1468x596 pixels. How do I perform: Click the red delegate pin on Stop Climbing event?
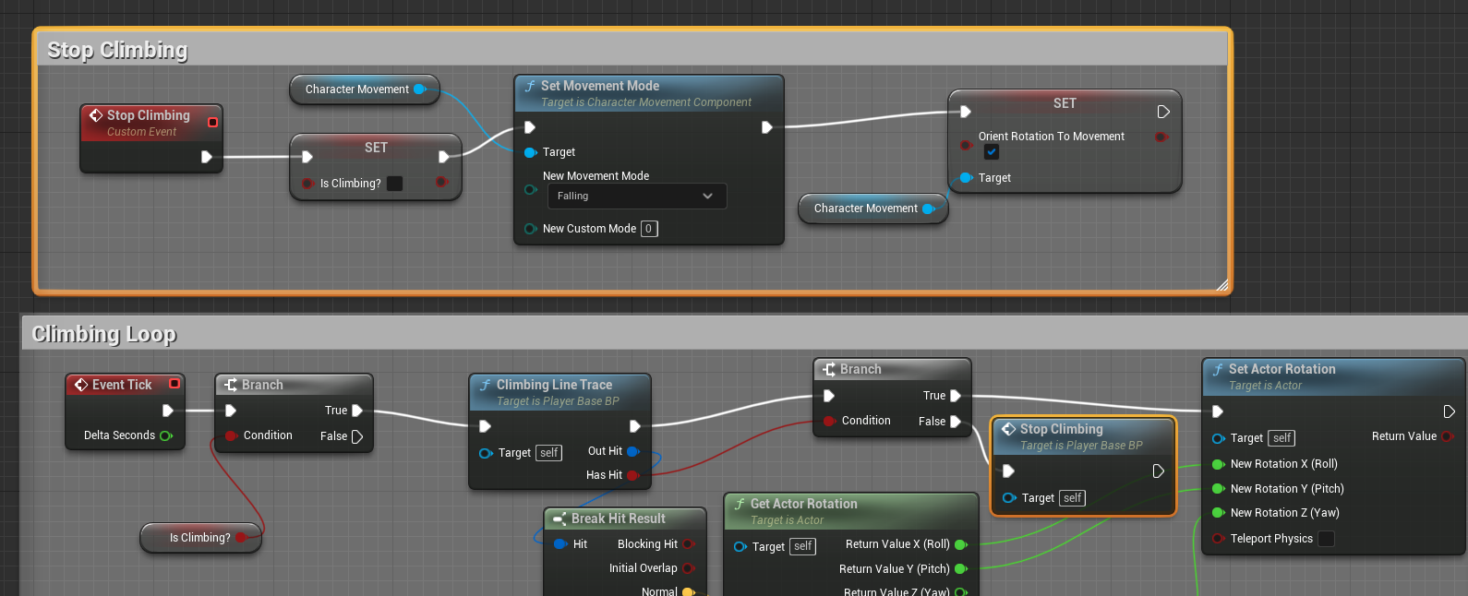(x=213, y=122)
